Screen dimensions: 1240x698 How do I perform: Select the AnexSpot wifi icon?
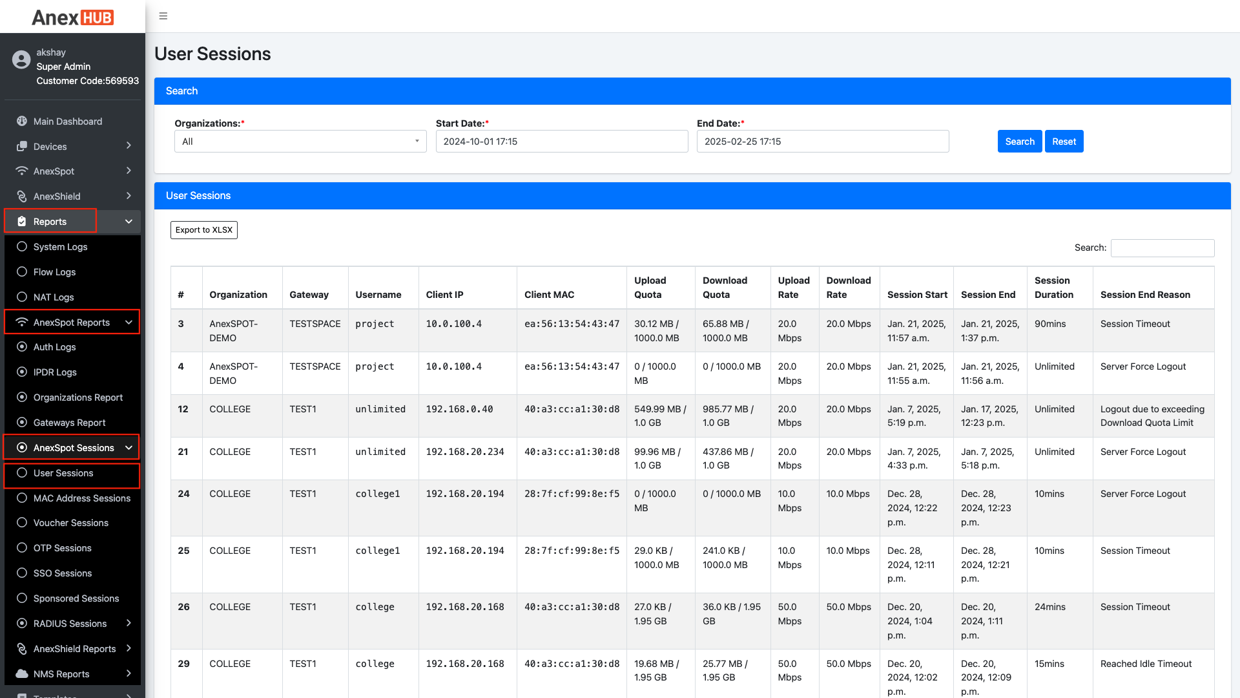(21, 171)
